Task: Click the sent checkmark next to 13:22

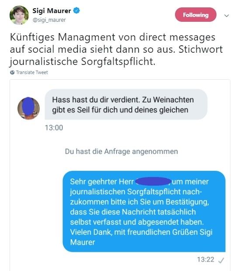Action: 221,260
